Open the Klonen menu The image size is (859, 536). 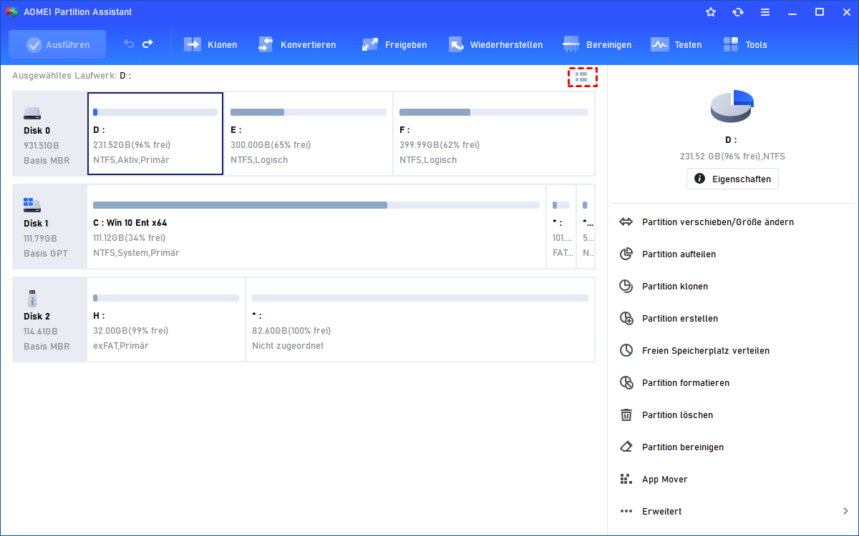[x=210, y=44]
